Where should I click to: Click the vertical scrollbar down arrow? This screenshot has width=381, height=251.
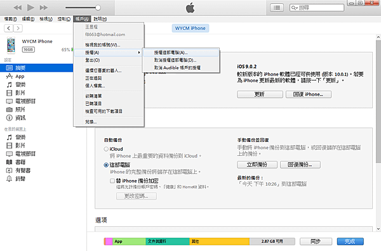tap(378, 229)
